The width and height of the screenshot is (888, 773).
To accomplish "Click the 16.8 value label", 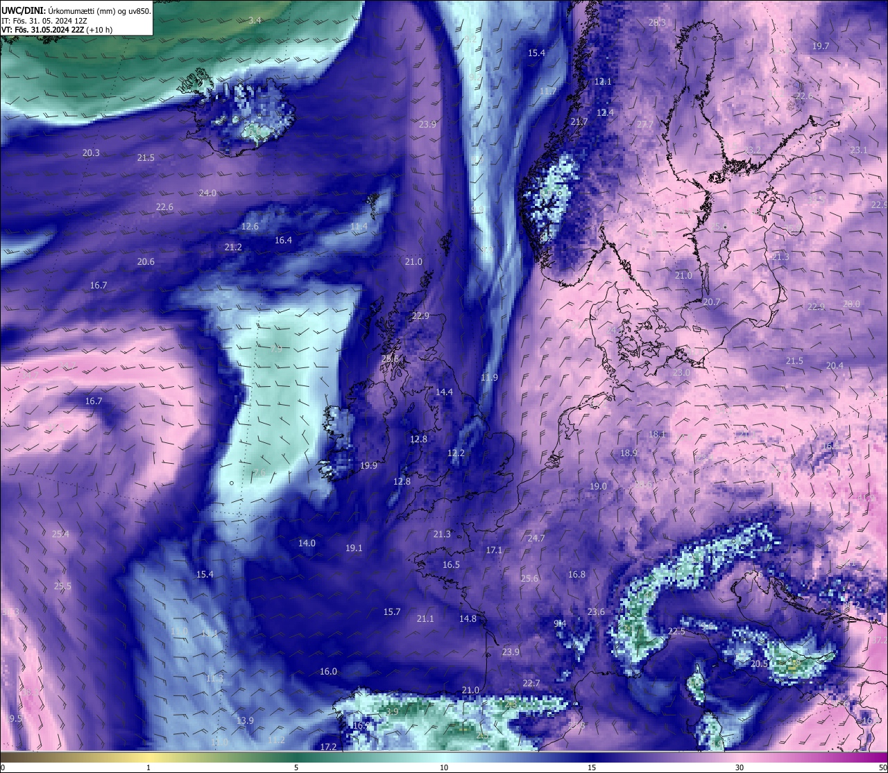I will click(577, 575).
